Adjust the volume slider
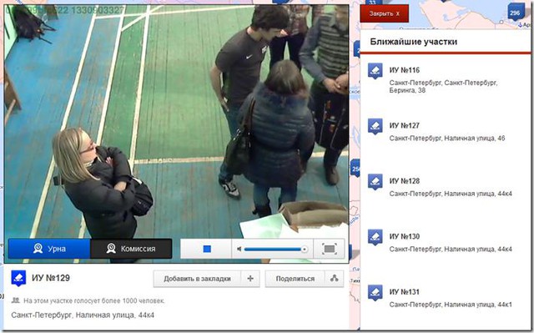 [x=275, y=250]
